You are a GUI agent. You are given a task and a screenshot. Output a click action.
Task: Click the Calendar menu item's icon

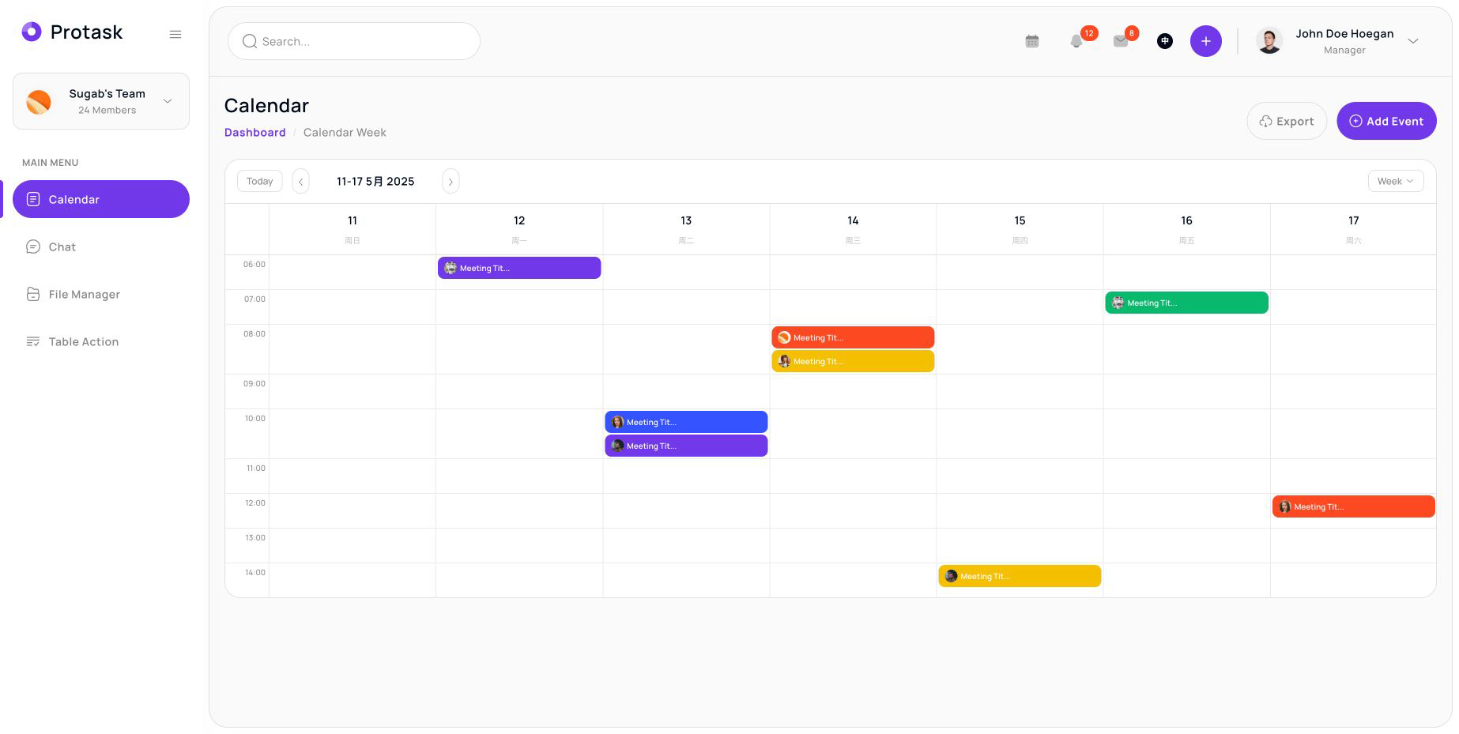click(x=33, y=199)
